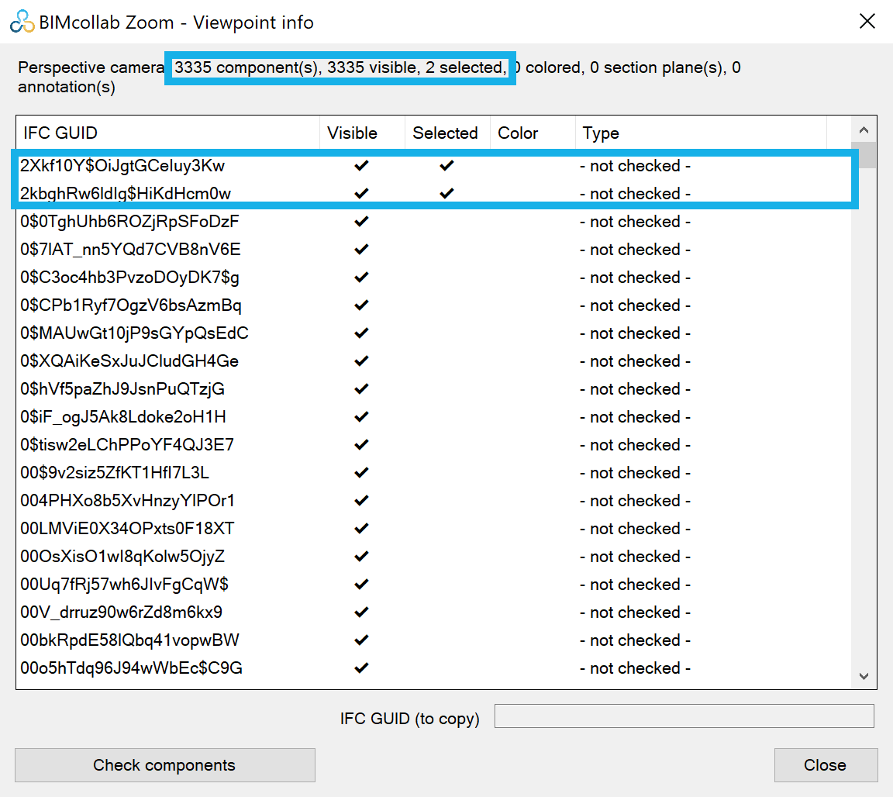Select row 0$tisw2eLChPPoYF4QJ3E7

434,445
